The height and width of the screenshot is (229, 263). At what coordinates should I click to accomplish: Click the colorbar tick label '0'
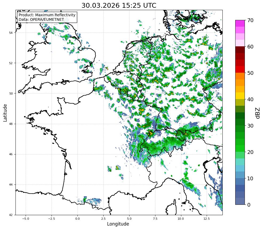pos(249,205)
